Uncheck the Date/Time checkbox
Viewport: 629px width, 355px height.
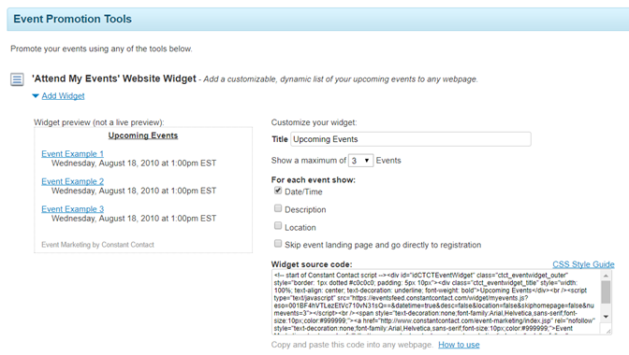click(278, 191)
